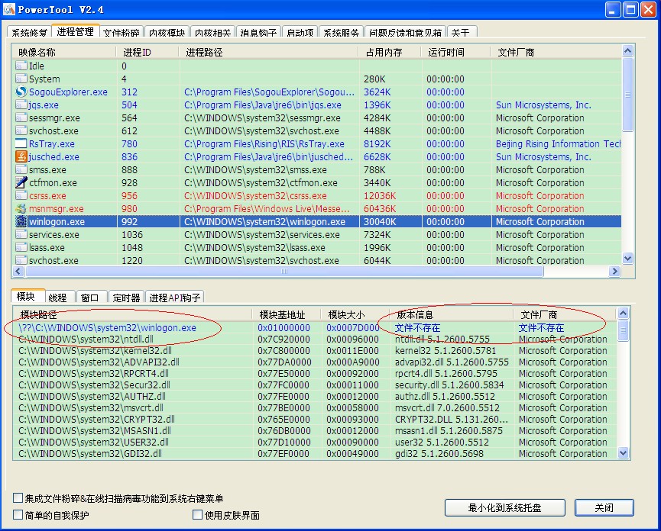Click the lsass.exe process icon
The width and height of the screenshot is (661, 531).
click(21, 247)
